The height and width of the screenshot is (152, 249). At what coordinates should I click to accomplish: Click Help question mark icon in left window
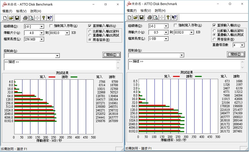pos(44,18)
